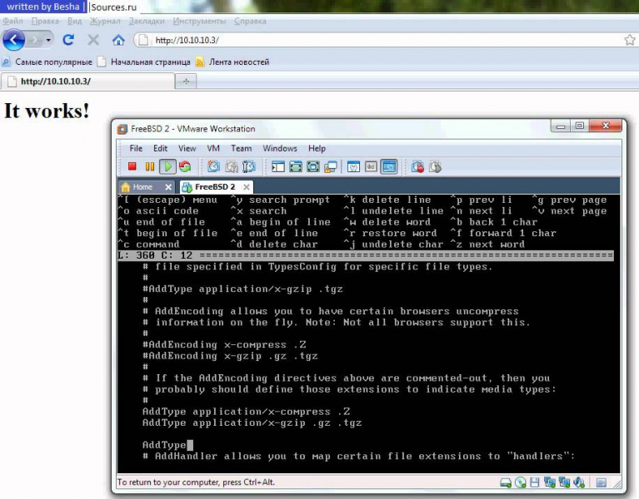
Task: Click the floppy drive status icon
Action: (535, 482)
